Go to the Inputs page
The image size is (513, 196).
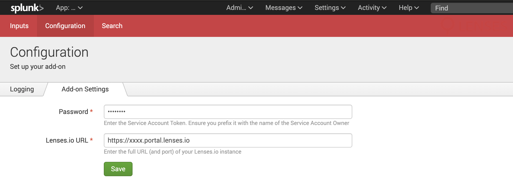click(19, 26)
